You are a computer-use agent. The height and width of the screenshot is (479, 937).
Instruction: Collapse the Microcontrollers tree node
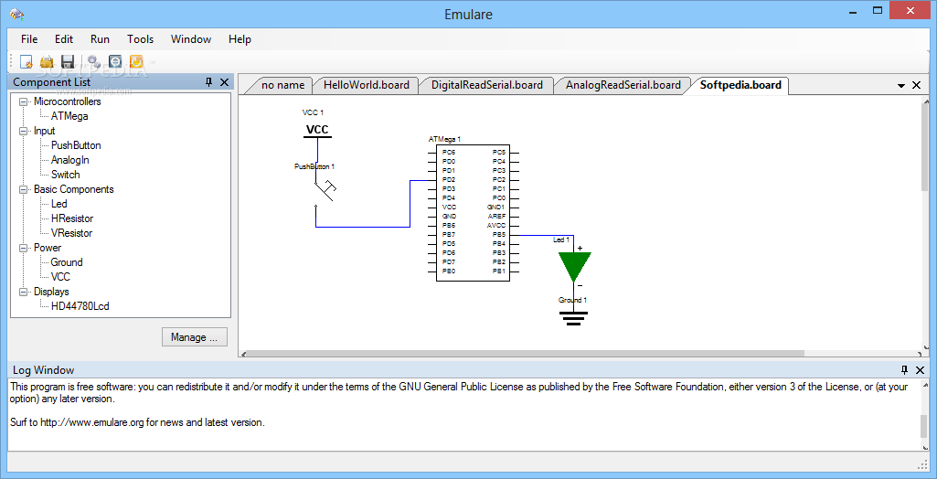(x=23, y=102)
